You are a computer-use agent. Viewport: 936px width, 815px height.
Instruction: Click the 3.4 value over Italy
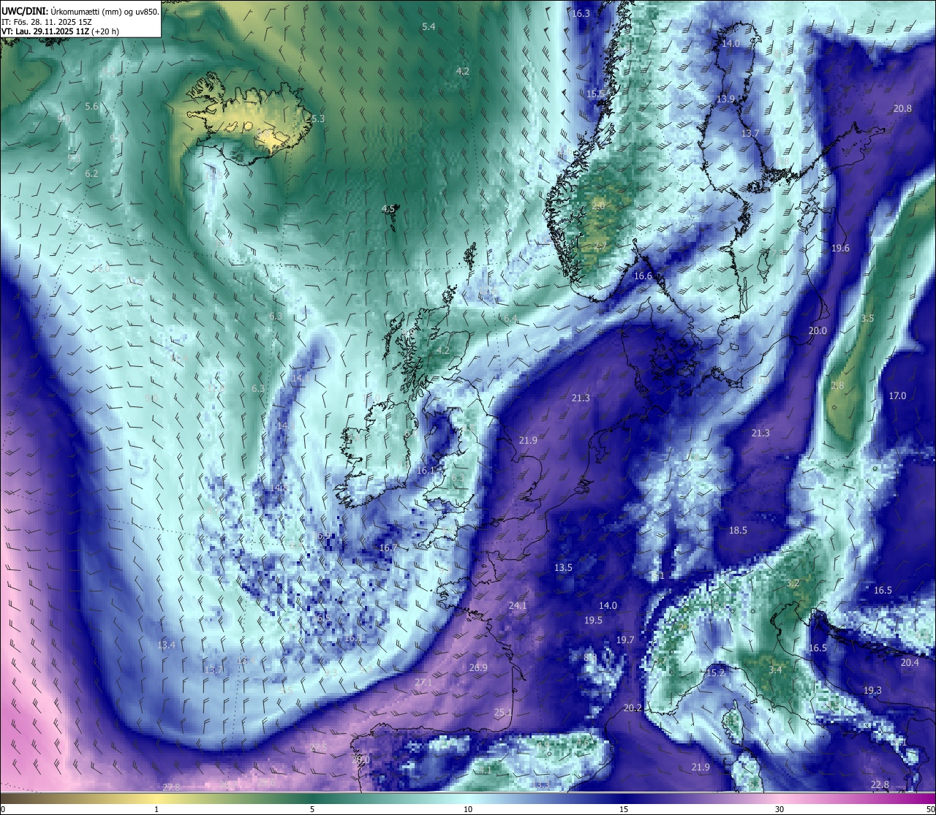(x=775, y=670)
